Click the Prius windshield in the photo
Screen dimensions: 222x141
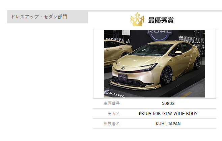[152, 50]
